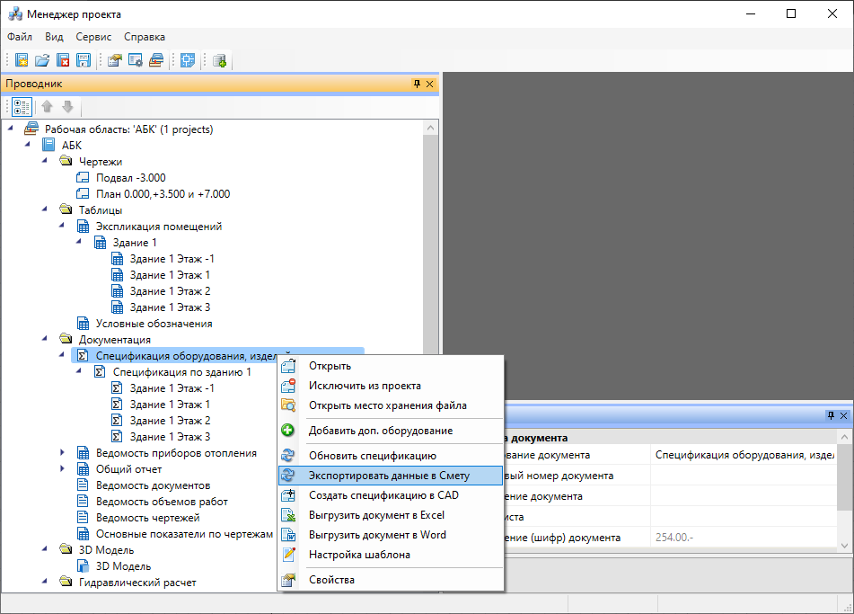Select Выгрузить документ в Excel
The height and width of the screenshot is (614, 854).
point(391,515)
